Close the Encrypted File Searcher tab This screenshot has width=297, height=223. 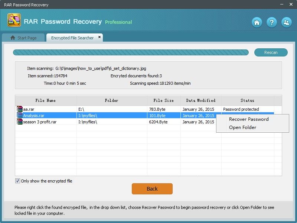pos(99,37)
